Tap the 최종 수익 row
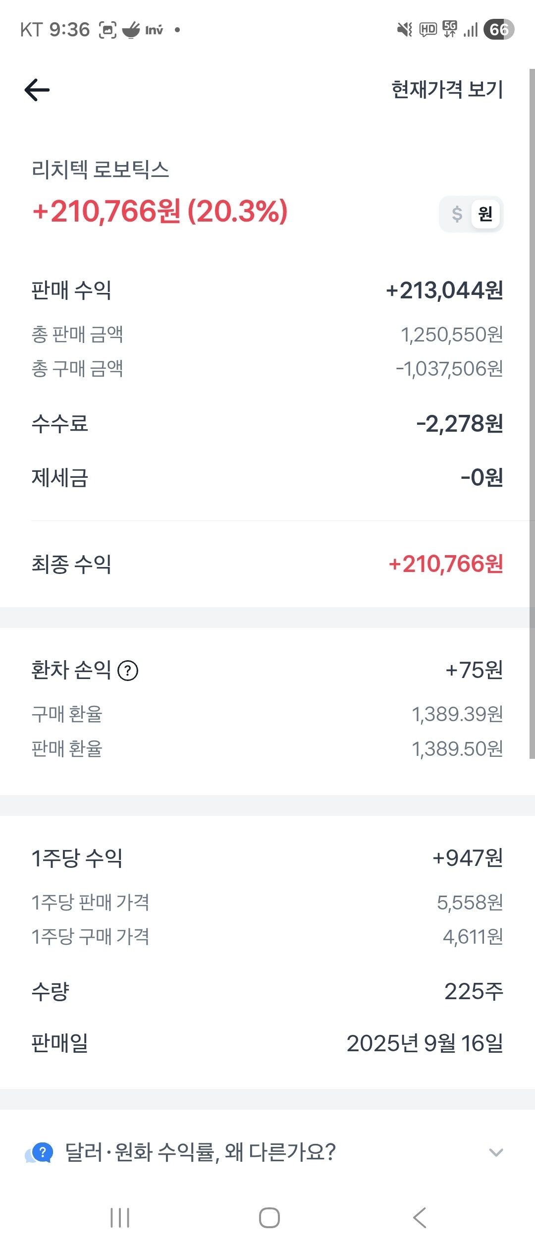Viewport: 535px width, 1249px height. 267,564
